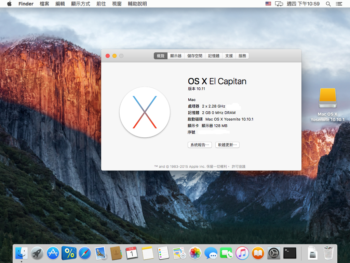The height and width of the screenshot is (263, 350).
Task: Open Notification Center list icon
Action: (339, 4)
